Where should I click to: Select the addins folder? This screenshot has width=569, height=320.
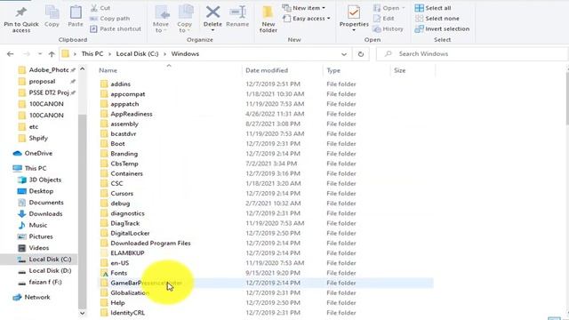pos(116,84)
